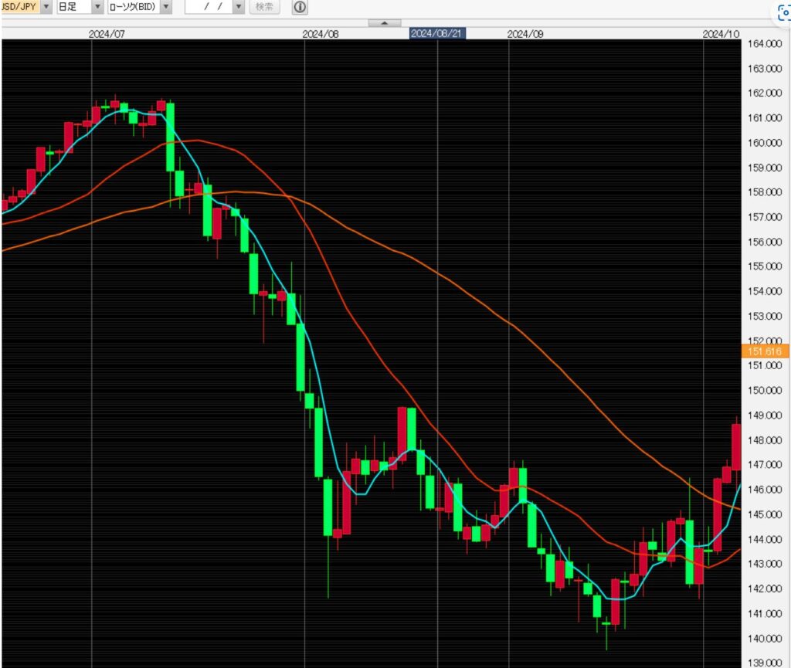The width and height of the screenshot is (791, 668).
Task: Click the circled info icon in toolbar
Action: (x=300, y=7)
